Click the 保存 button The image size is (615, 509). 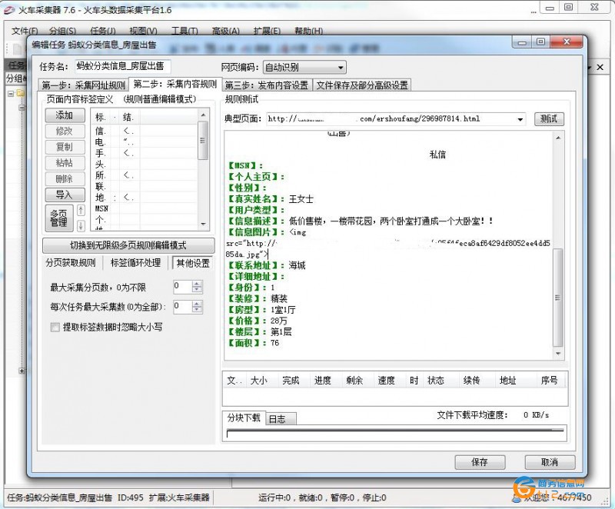click(480, 462)
